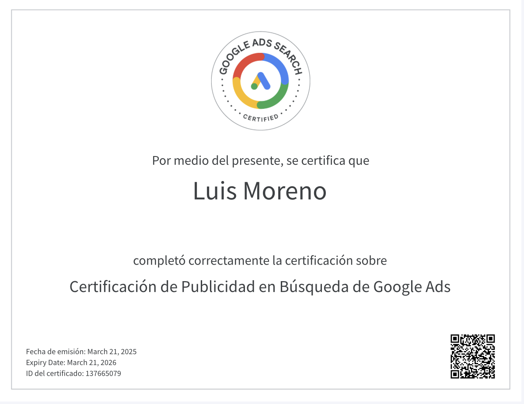Click the 'Por medio del presente' line
524x404 pixels.
(x=261, y=160)
